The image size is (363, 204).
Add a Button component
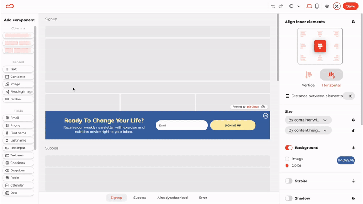click(x=18, y=99)
